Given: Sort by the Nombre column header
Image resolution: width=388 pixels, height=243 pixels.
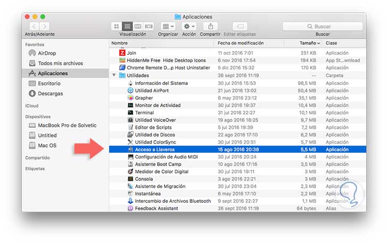Looking at the screenshot, I should 120,43.
